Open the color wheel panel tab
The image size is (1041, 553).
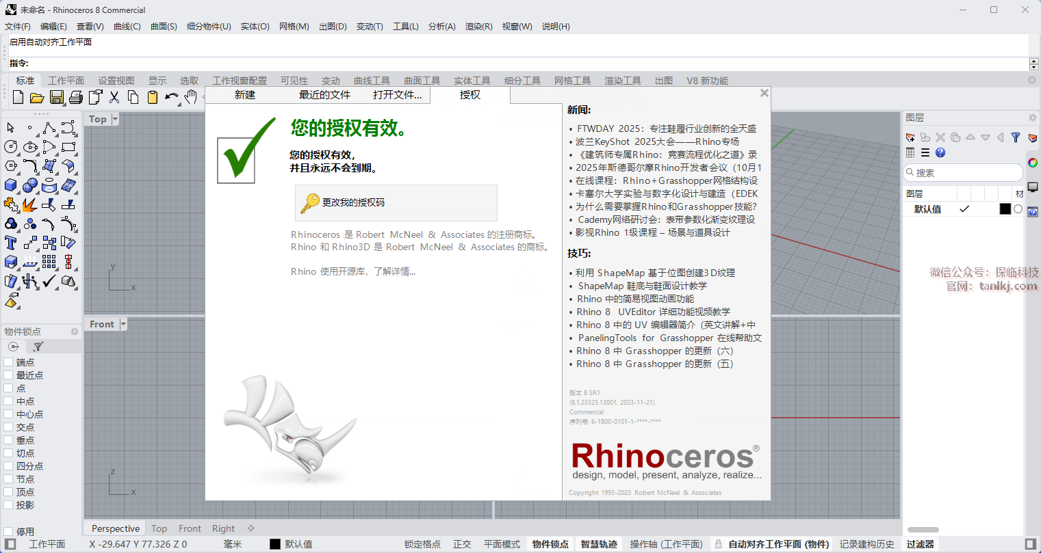click(1033, 163)
